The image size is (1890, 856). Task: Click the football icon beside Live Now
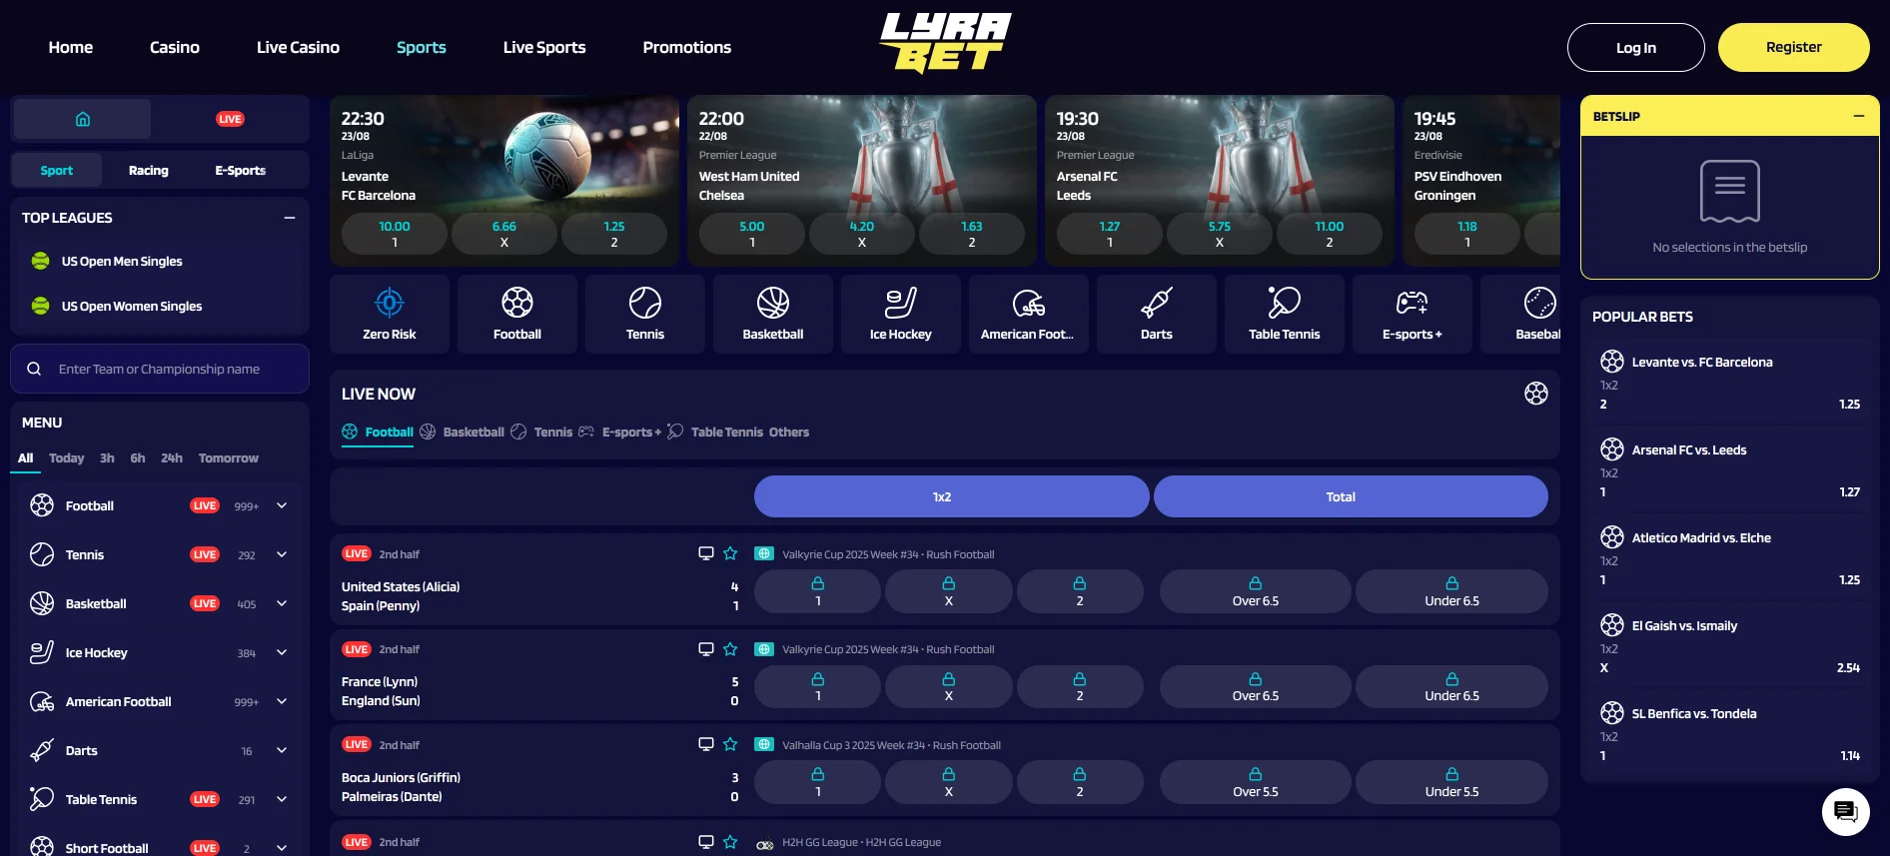click(1536, 394)
